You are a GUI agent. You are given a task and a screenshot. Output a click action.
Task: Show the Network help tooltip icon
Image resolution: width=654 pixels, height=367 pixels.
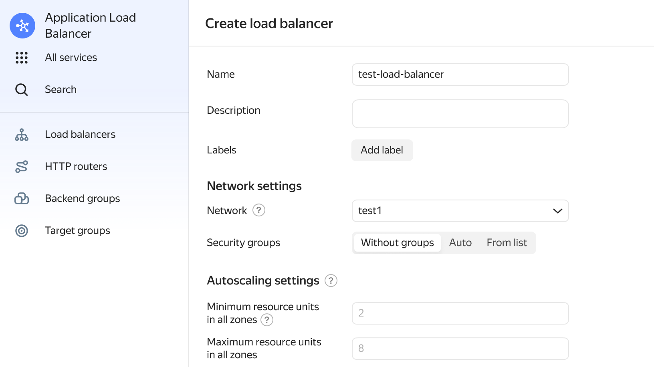click(259, 210)
